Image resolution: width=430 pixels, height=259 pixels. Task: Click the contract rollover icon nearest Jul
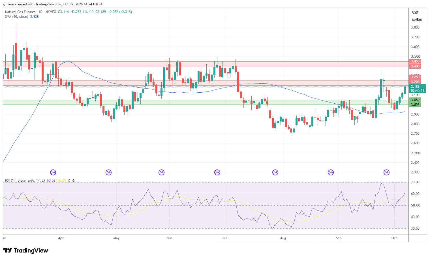point(217,172)
